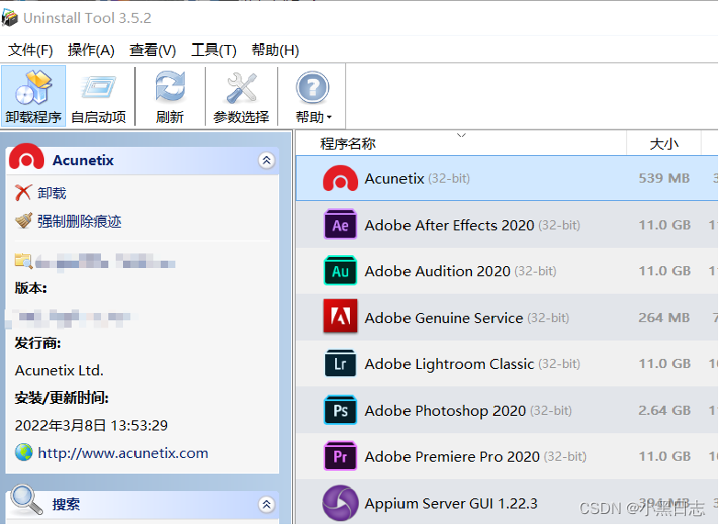The height and width of the screenshot is (525, 719).
Task: Collapse the Acunetix details panel
Action: 266,161
